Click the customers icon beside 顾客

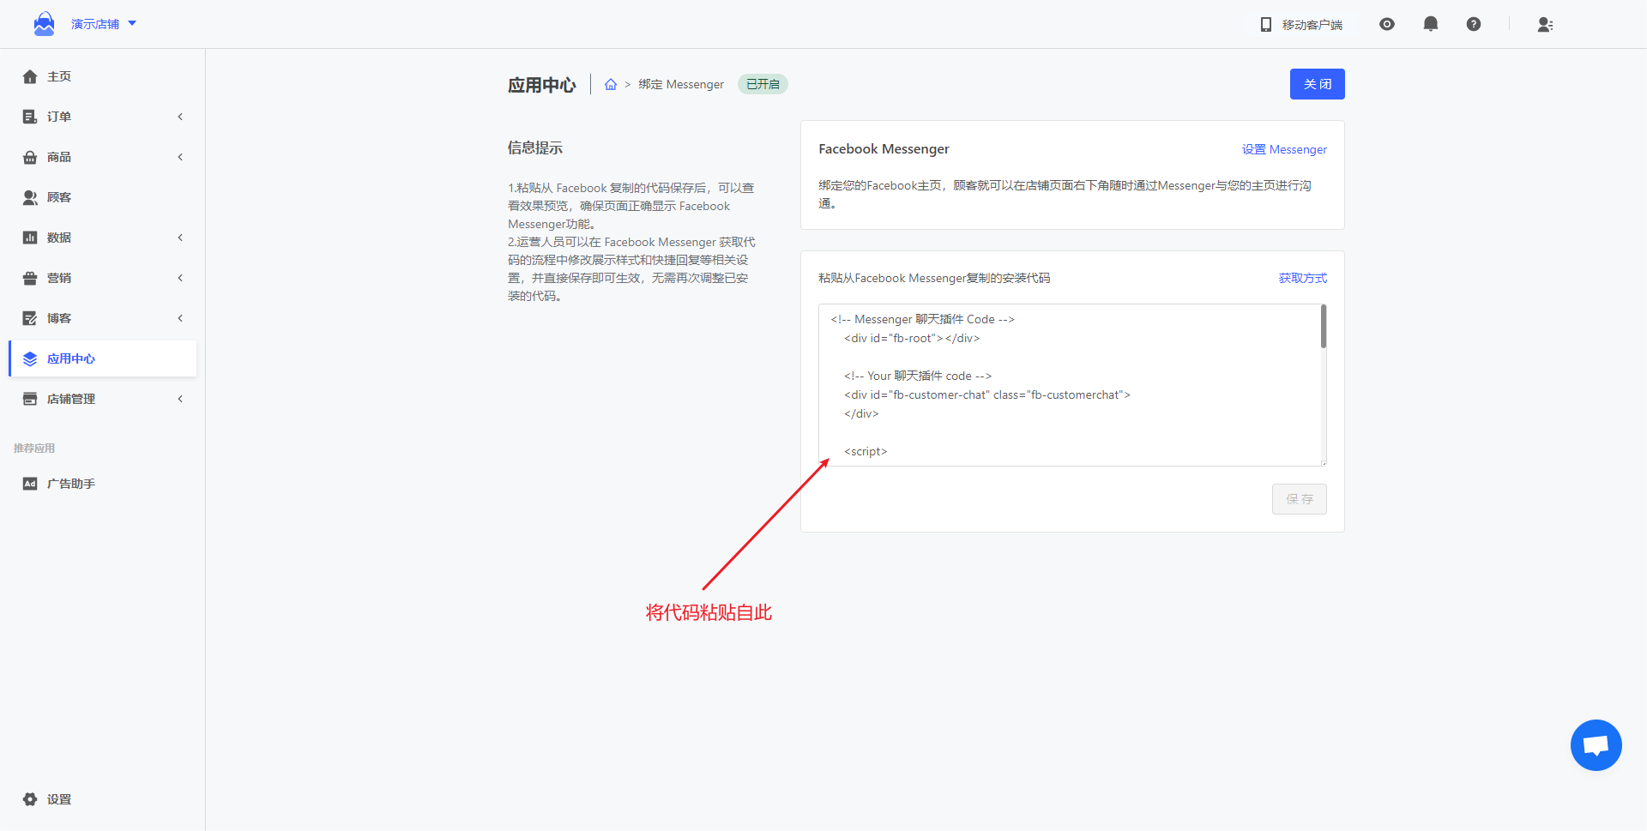(x=30, y=197)
